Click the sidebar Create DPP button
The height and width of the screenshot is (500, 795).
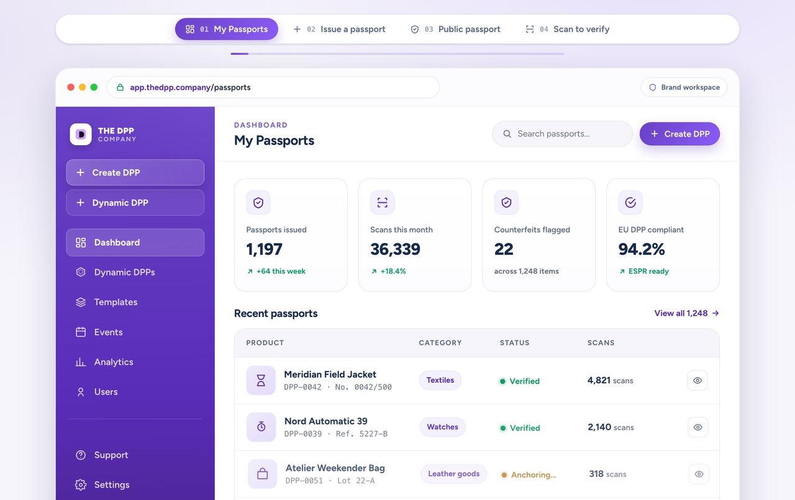pos(135,172)
